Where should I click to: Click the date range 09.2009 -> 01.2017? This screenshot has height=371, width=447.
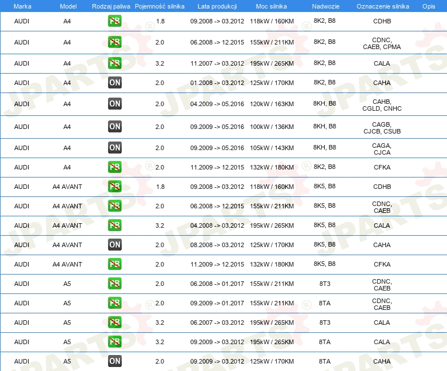pyautogui.click(x=217, y=303)
